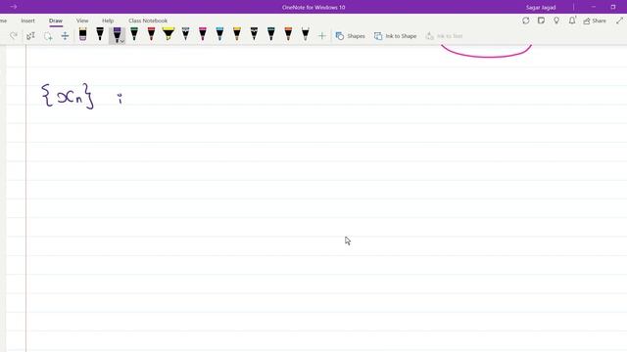This screenshot has width=627, height=352.
Task: Open the sticky notes feed icon
Action: tap(541, 21)
